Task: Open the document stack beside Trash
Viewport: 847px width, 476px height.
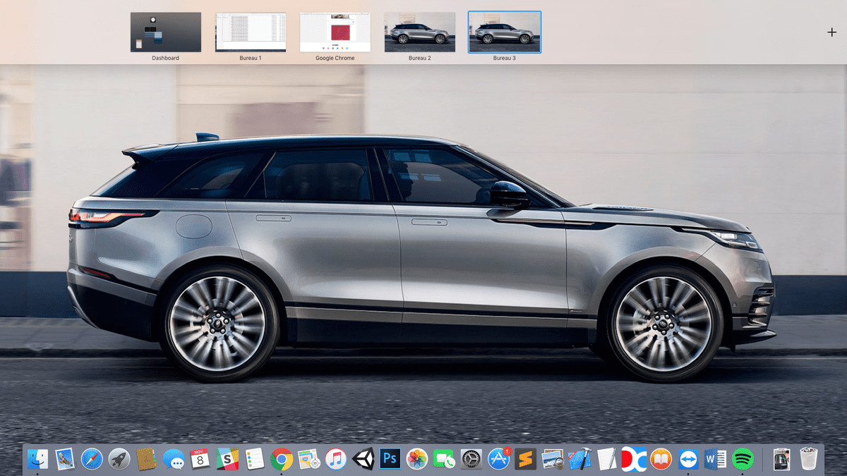Action: [x=781, y=459]
